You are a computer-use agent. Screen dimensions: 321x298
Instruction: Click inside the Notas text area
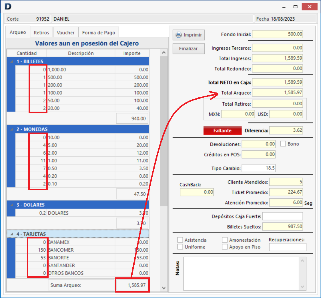pyautogui.click(x=242, y=273)
